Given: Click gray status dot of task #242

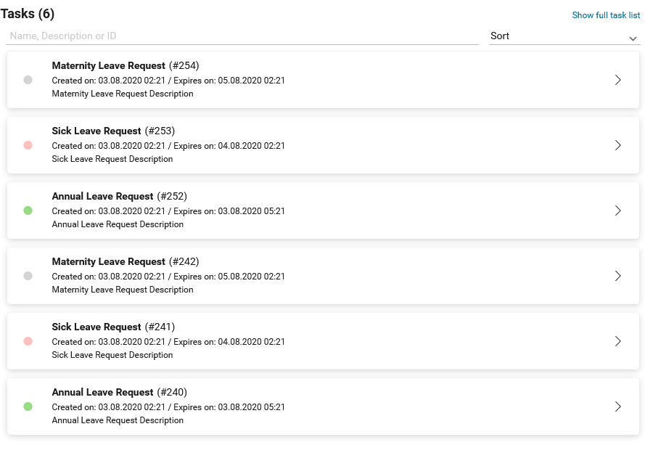Looking at the screenshot, I should point(28,276).
